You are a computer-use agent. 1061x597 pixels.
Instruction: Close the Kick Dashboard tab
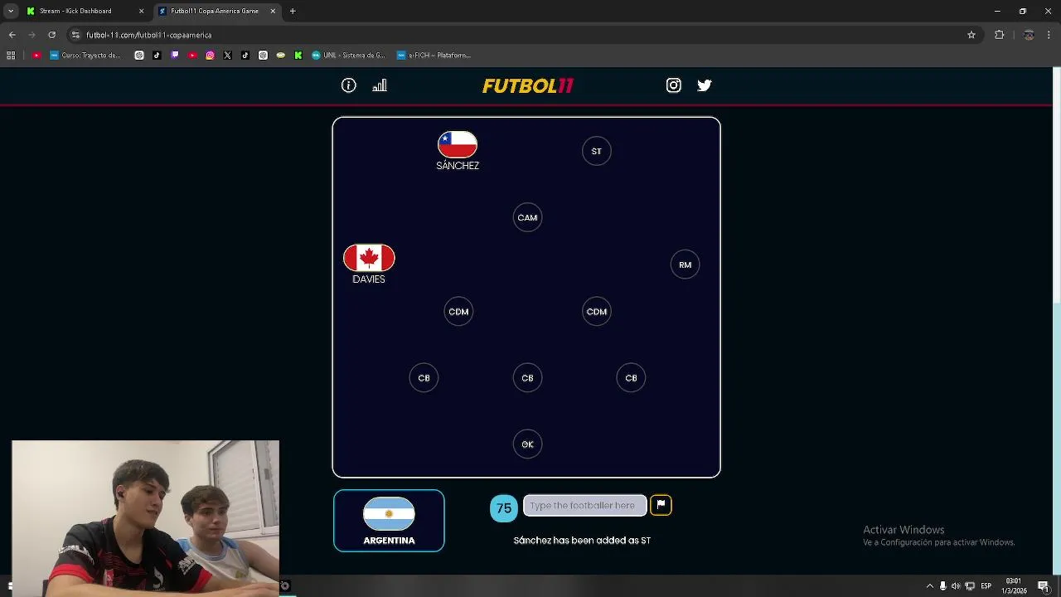tap(141, 11)
